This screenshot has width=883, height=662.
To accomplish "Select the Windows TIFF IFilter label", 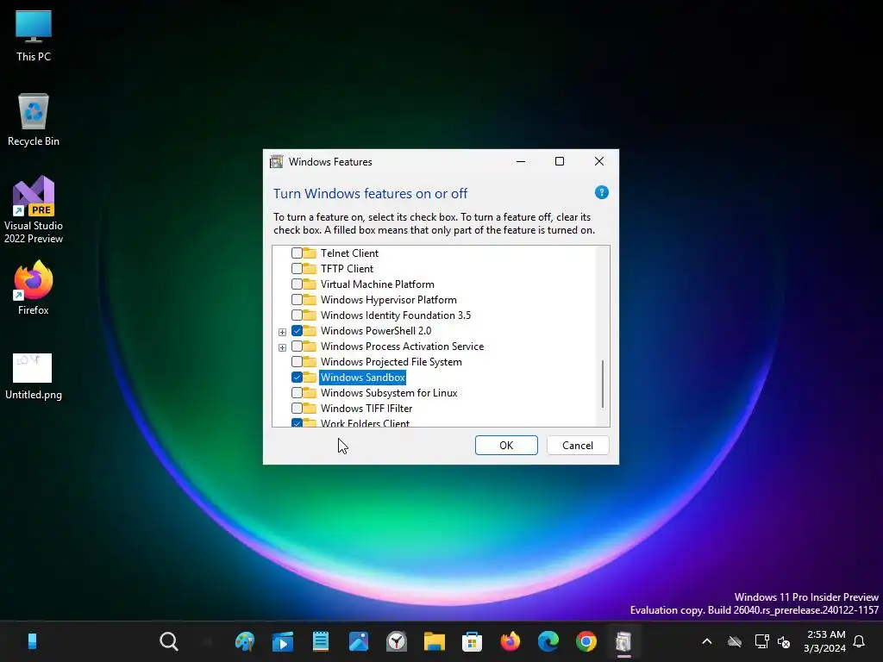I will pos(366,408).
